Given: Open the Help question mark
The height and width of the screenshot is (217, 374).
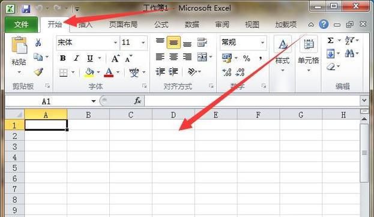Looking at the screenshot, I should (x=324, y=24).
